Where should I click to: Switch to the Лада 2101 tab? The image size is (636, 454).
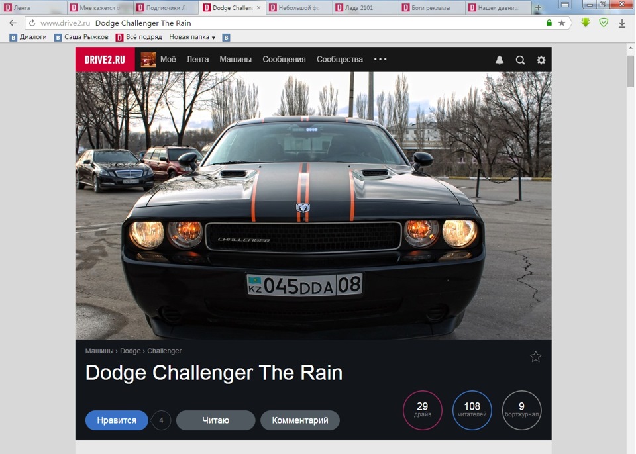coord(366,7)
